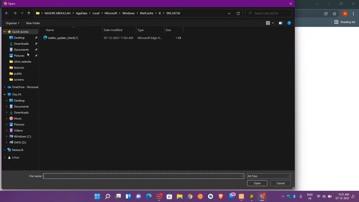Screen dimensions: 359x202
Task: Open the dialog help icon
Action: [x=289, y=23]
